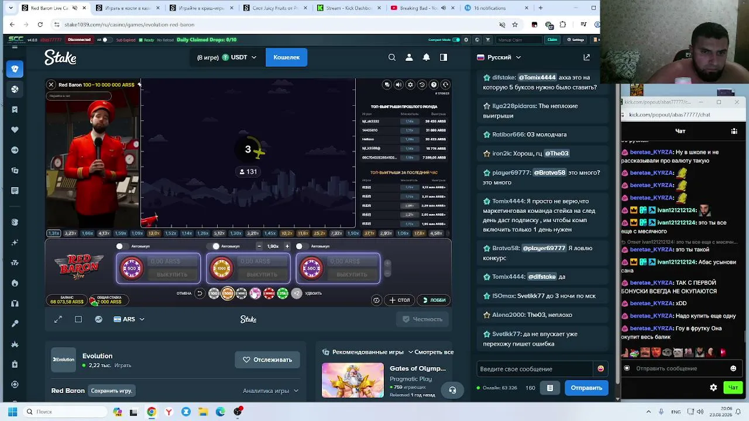The image size is (749, 421).
Task: Open the in-game chat icon
Action: tap(387, 85)
